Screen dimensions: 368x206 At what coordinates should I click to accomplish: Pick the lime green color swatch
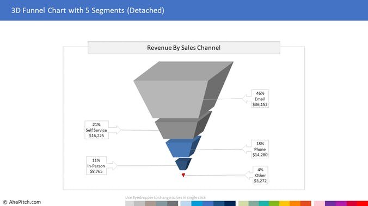pyautogui.click(x=274, y=203)
